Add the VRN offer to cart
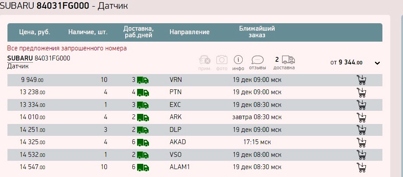Screen dimensions: 403x177 click(x=362, y=80)
